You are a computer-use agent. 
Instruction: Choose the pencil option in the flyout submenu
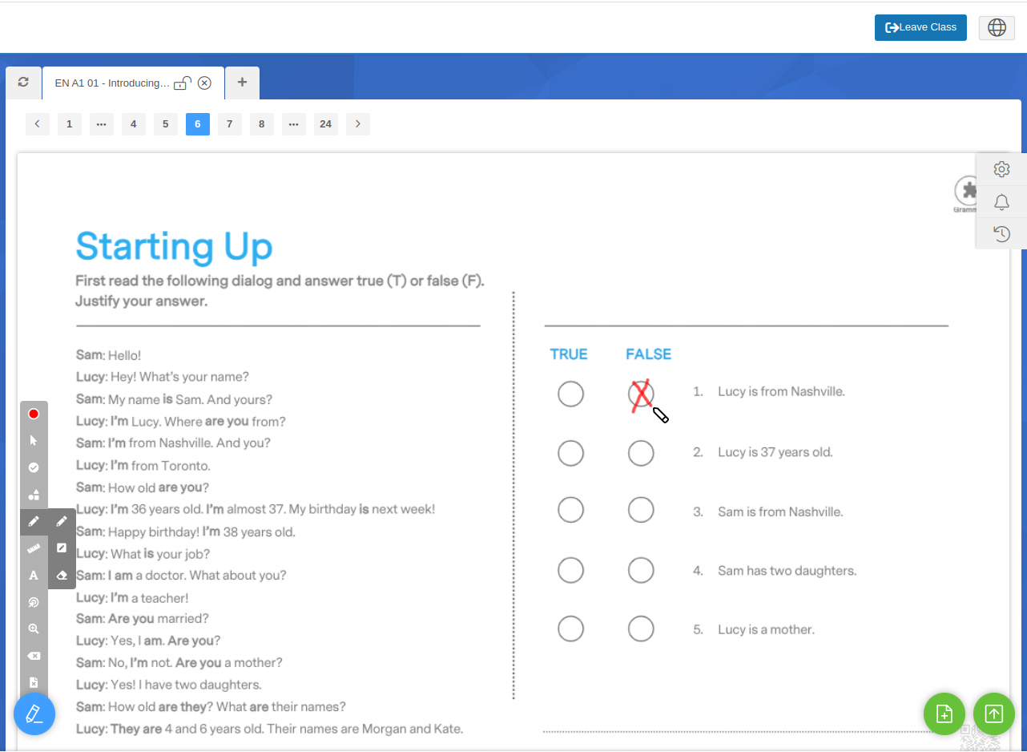tap(62, 521)
